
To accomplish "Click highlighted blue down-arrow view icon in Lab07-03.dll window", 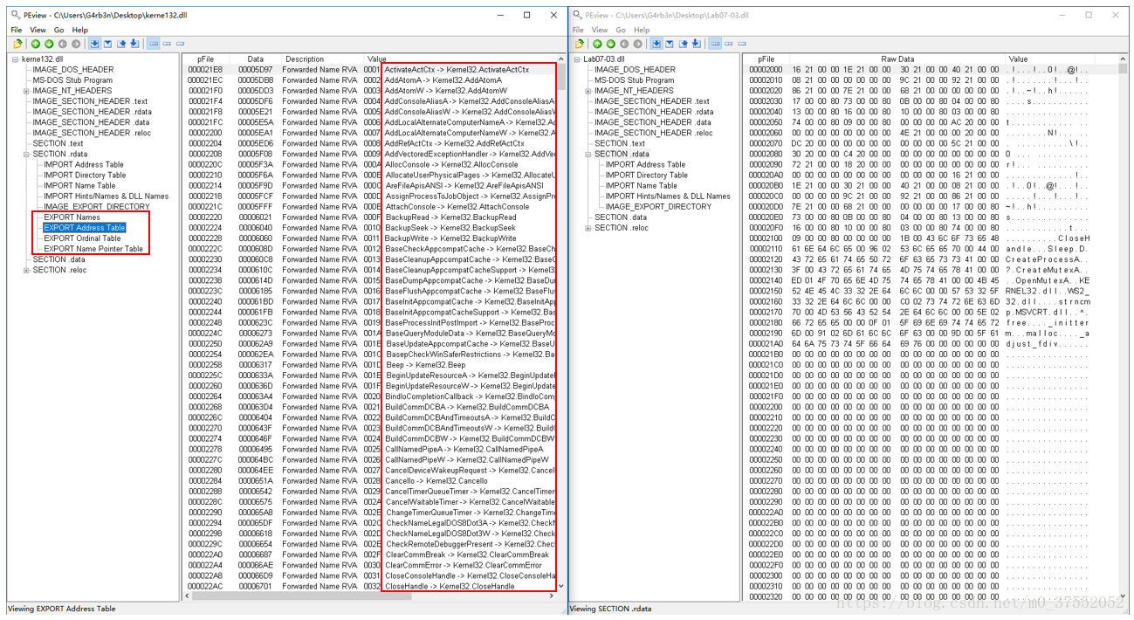I will [x=656, y=44].
